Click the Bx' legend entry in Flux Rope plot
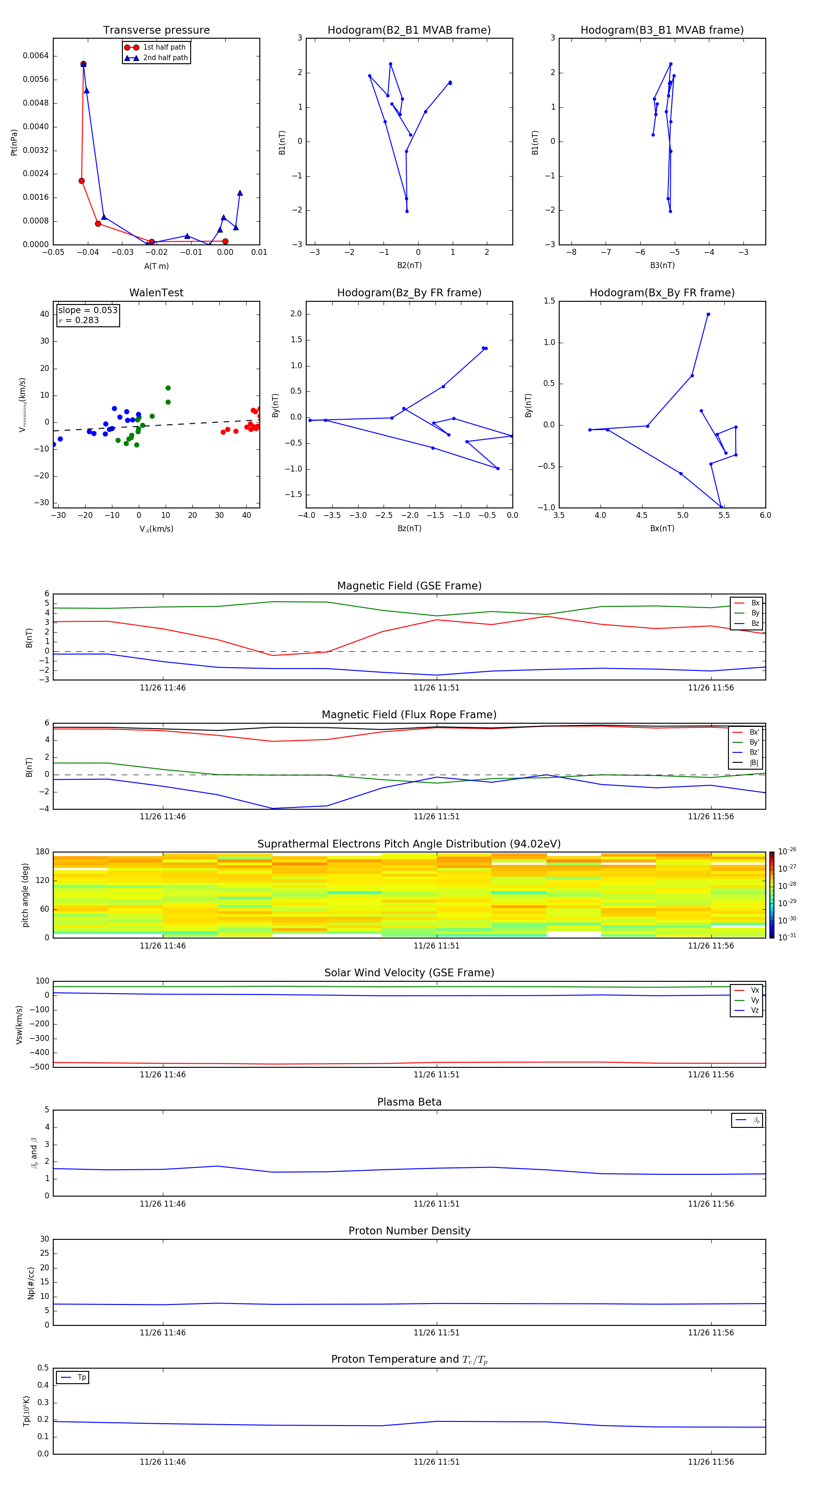This screenshot has height=1502, width=819. point(746,732)
